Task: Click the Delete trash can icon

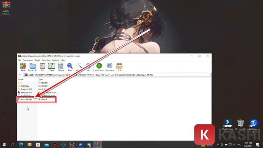Action: tap(61, 67)
